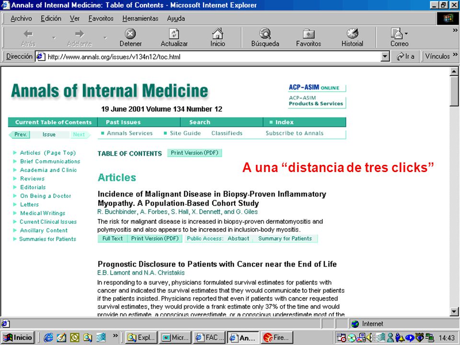This screenshot has width=460, height=345.
Task: Click the page icon beside the address URL
Action: [x=40, y=57]
